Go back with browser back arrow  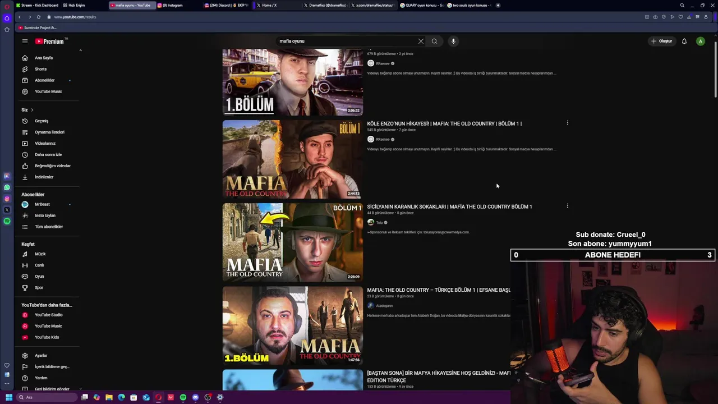click(20, 17)
